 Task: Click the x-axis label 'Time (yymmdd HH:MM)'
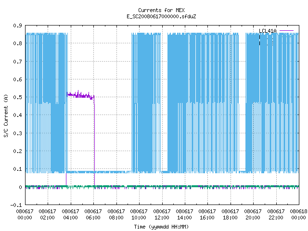tap(161, 227)
